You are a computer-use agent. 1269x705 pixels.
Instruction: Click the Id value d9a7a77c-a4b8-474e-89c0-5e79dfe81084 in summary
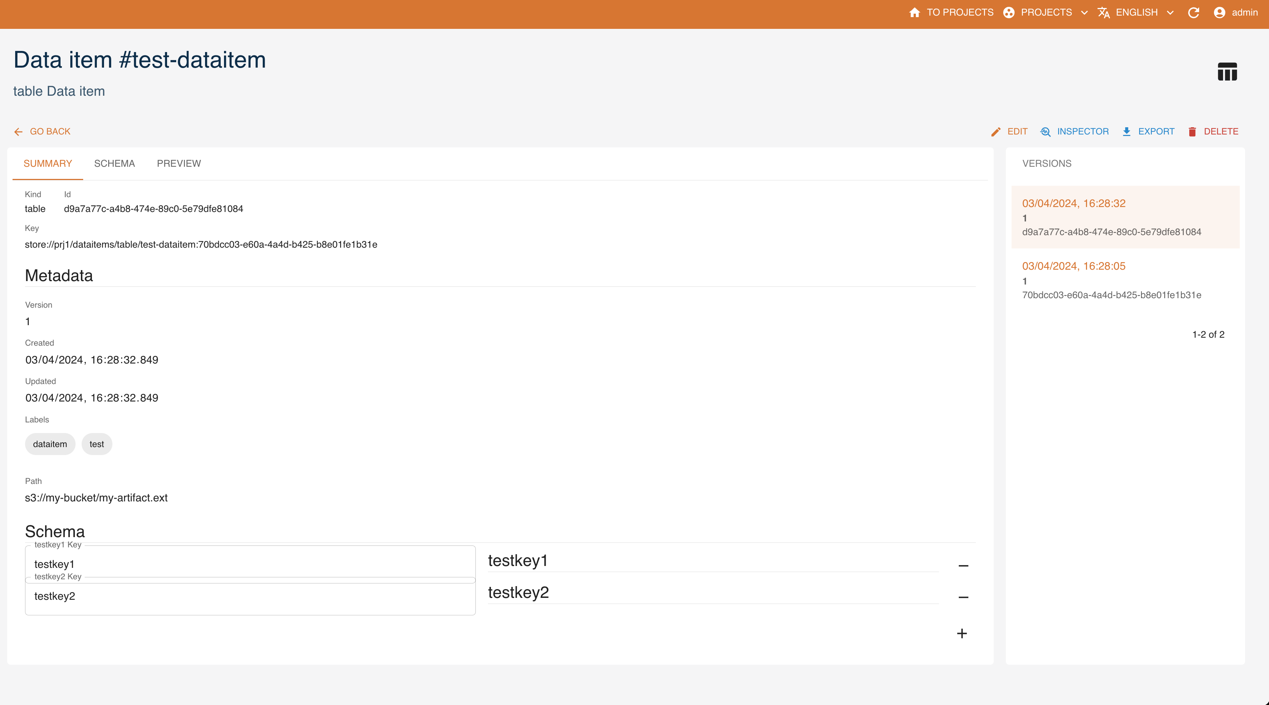click(x=153, y=209)
